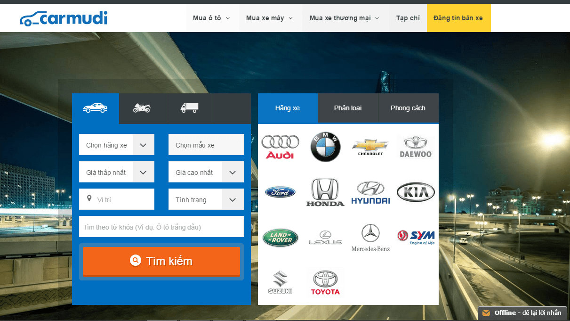This screenshot has height=321, width=570.
Task: Choose the BMW brand logo
Action: click(325, 147)
